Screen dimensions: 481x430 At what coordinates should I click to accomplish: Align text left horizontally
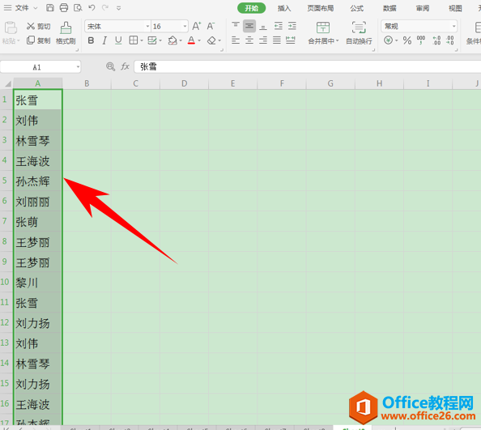[x=236, y=40]
